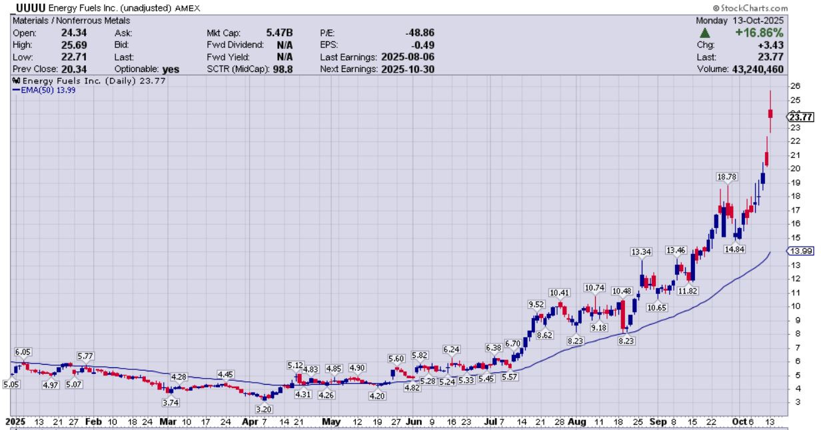The image size is (821, 430).
Task: Click the 10.48 high annotation
Action: click(x=620, y=291)
